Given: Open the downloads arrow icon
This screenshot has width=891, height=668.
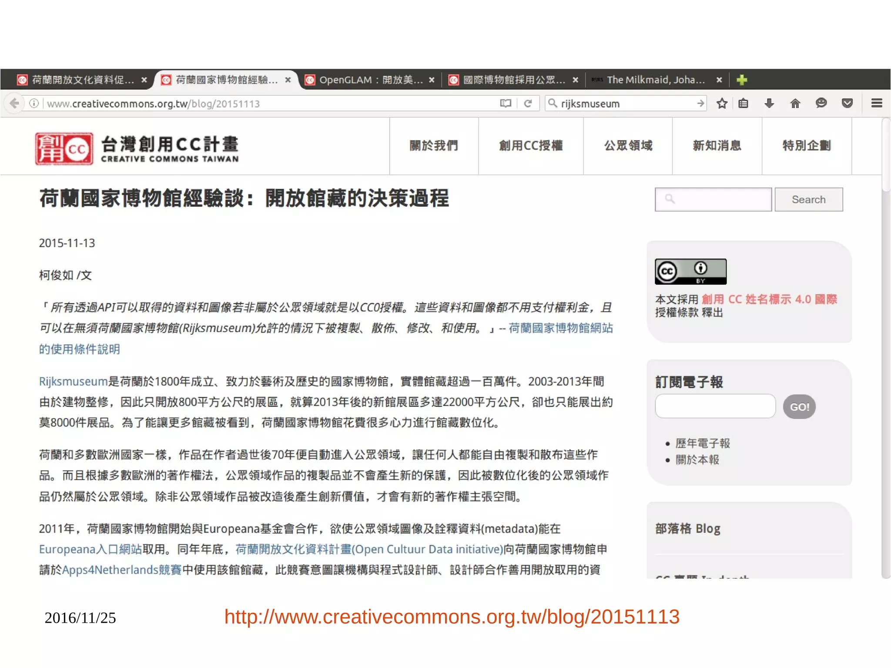Looking at the screenshot, I should [769, 104].
